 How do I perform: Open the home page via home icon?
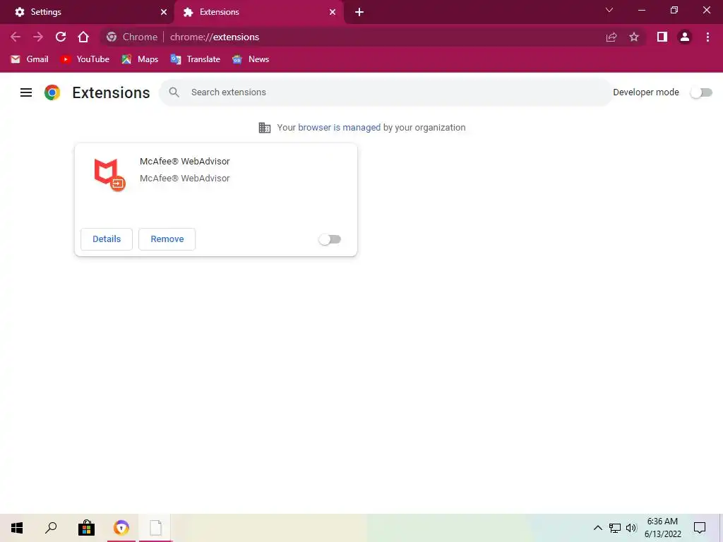[x=83, y=37]
